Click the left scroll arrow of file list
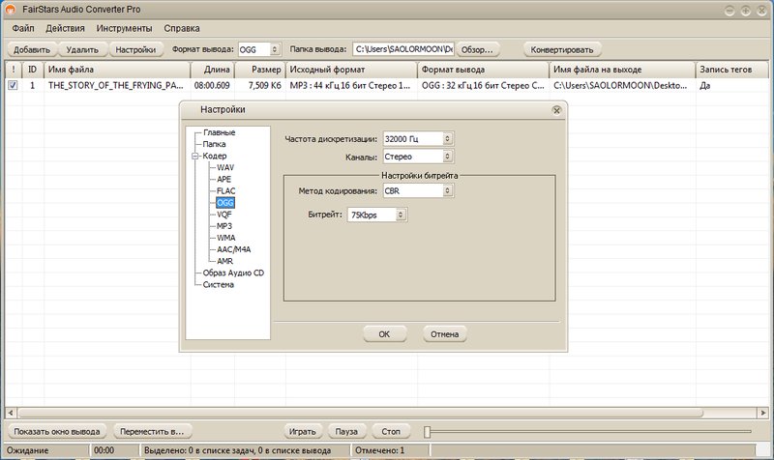 pos(11,413)
